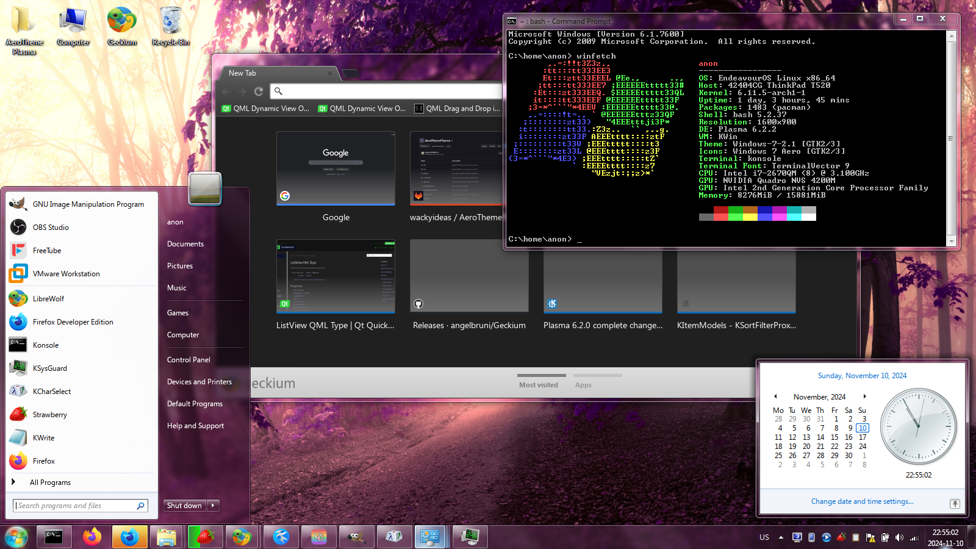This screenshot has height=549, width=976.
Task: Toggle the US keyboard layout in system tray
Action: pyautogui.click(x=764, y=537)
